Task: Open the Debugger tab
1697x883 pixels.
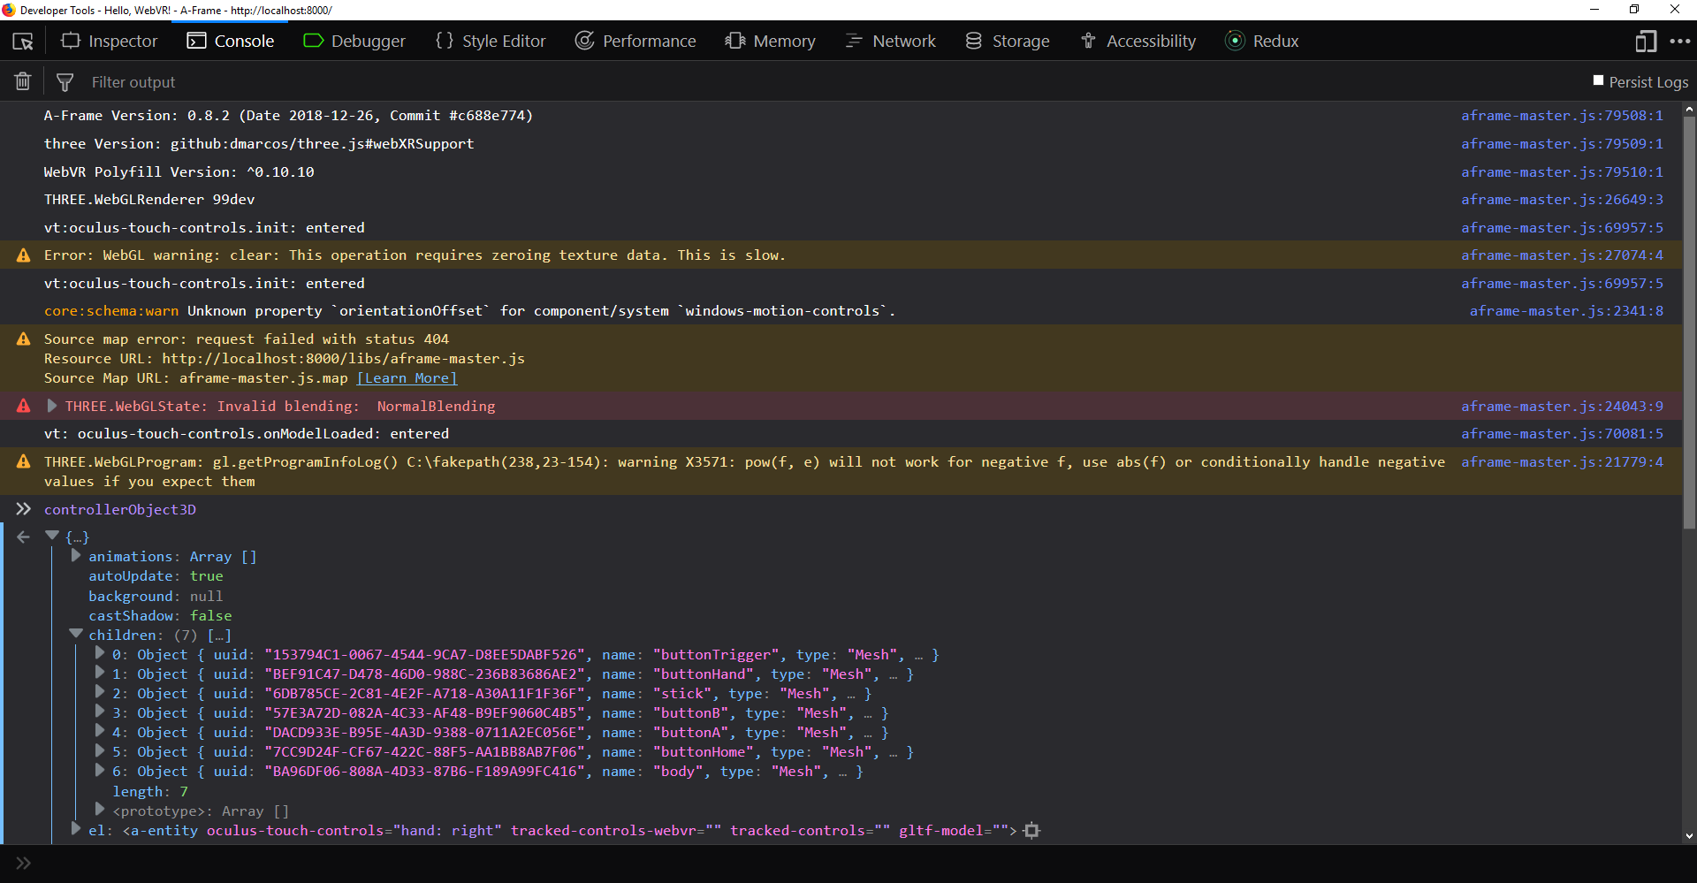Action: pos(354,41)
